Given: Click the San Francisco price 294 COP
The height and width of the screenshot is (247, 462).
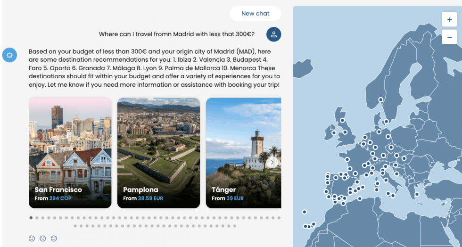Looking at the screenshot, I should click(x=60, y=198).
